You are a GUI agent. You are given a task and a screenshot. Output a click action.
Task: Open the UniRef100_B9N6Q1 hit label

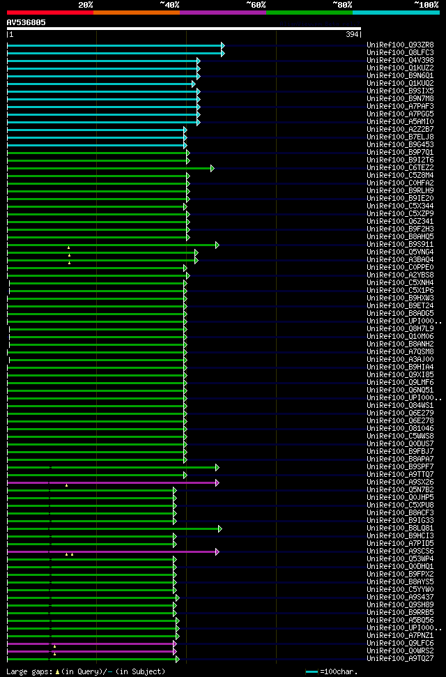(400, 75)
